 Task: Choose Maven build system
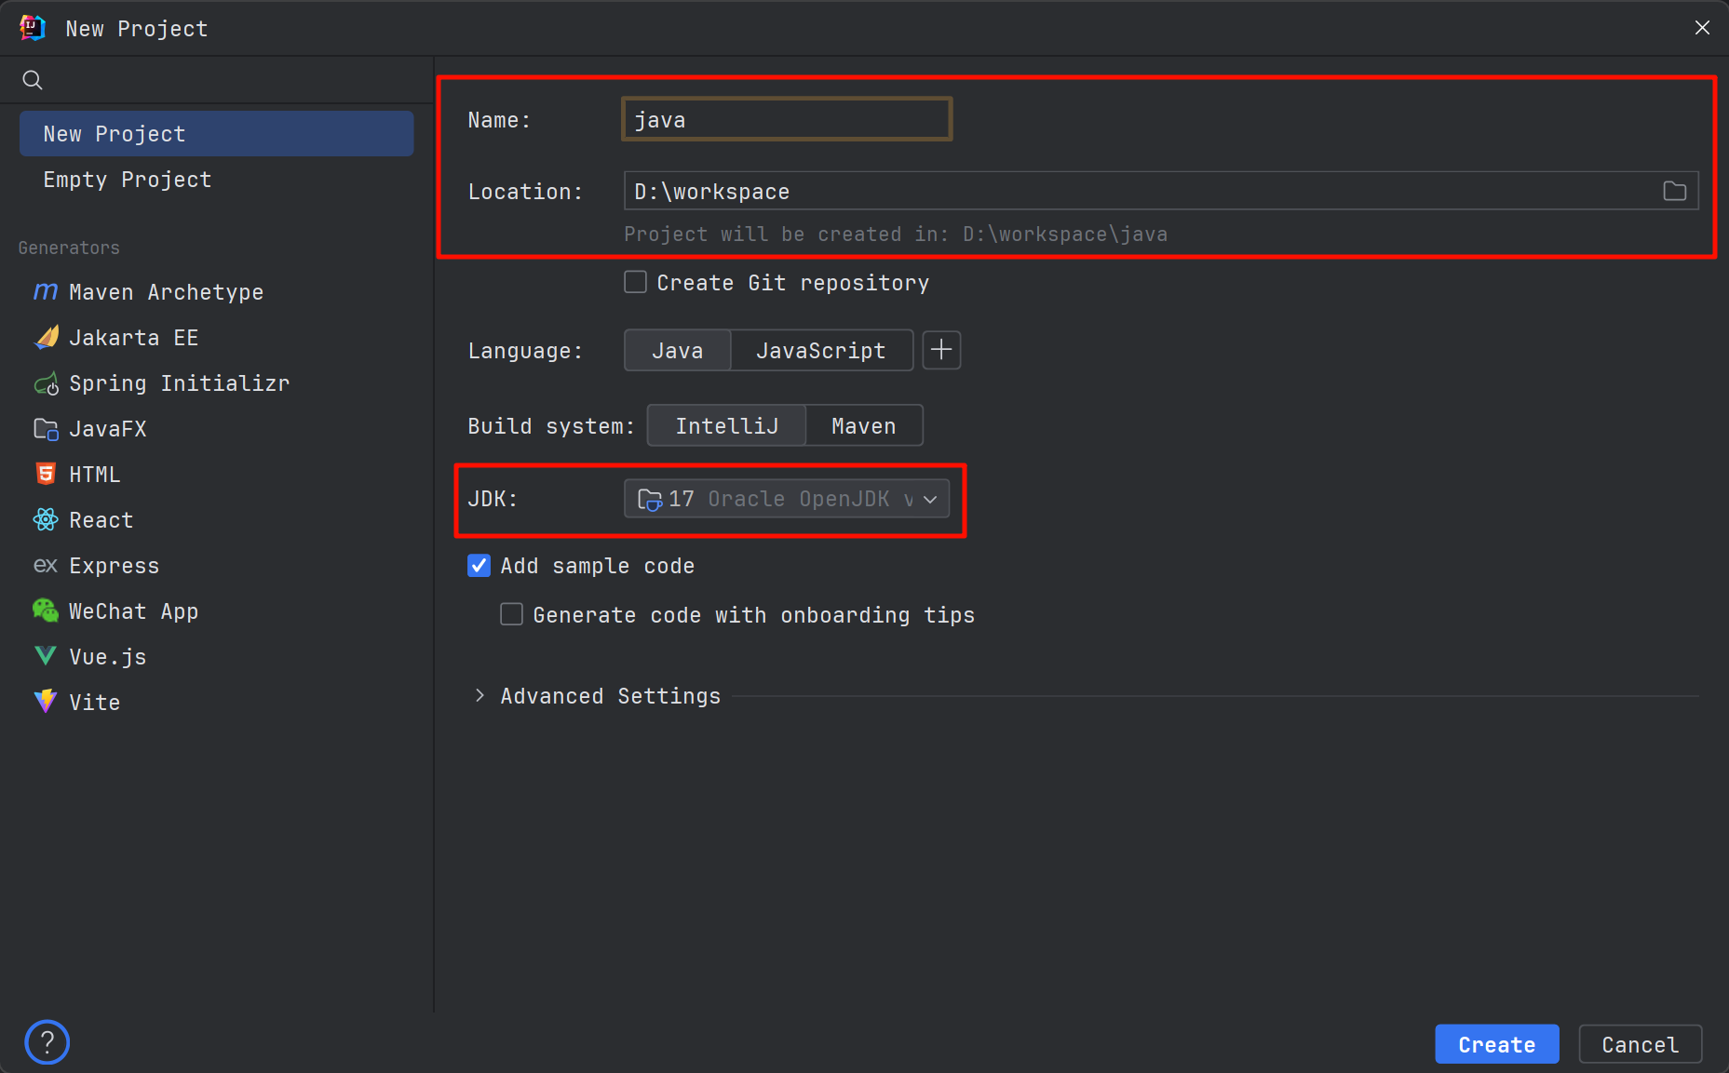(x=864, y=426)
